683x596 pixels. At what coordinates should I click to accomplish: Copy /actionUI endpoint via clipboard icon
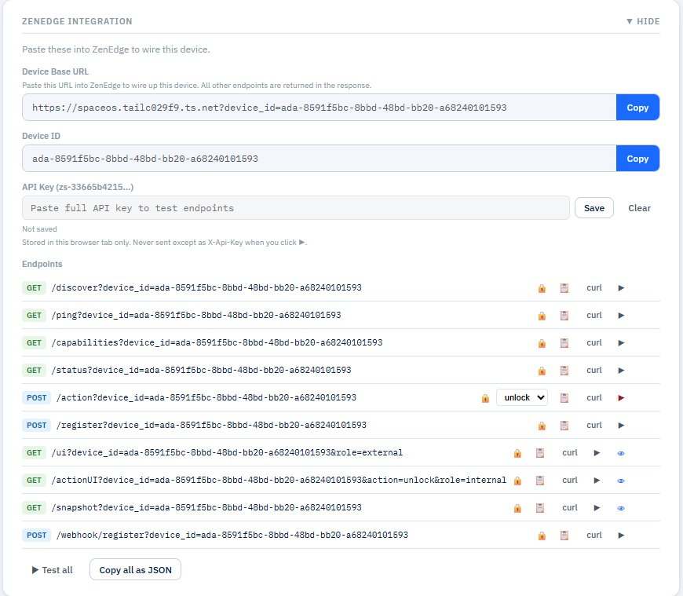pyautogui.click(x=539, y=481)
